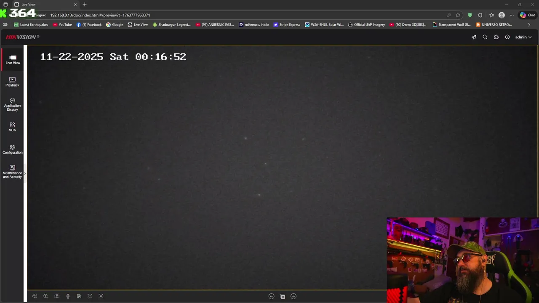This screenshot has height=303, width=539.
Task: Enable digital zoom magnifier in player toolbar
Action: (46, 296)
